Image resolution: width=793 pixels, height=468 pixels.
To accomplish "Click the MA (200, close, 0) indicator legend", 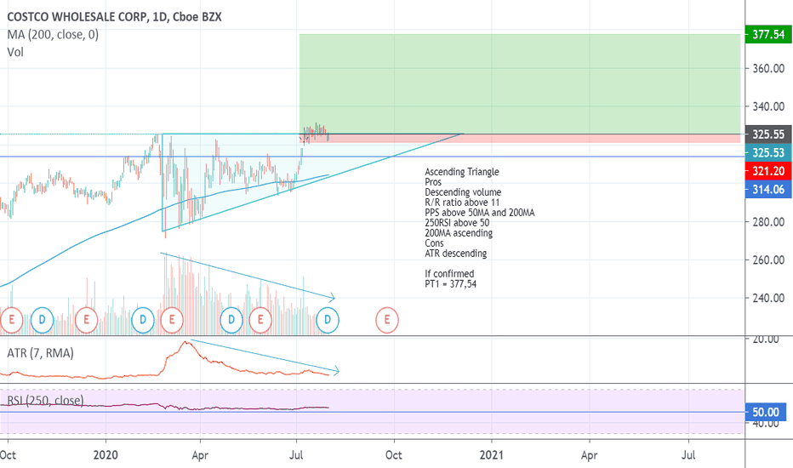I will click(53, 34).
